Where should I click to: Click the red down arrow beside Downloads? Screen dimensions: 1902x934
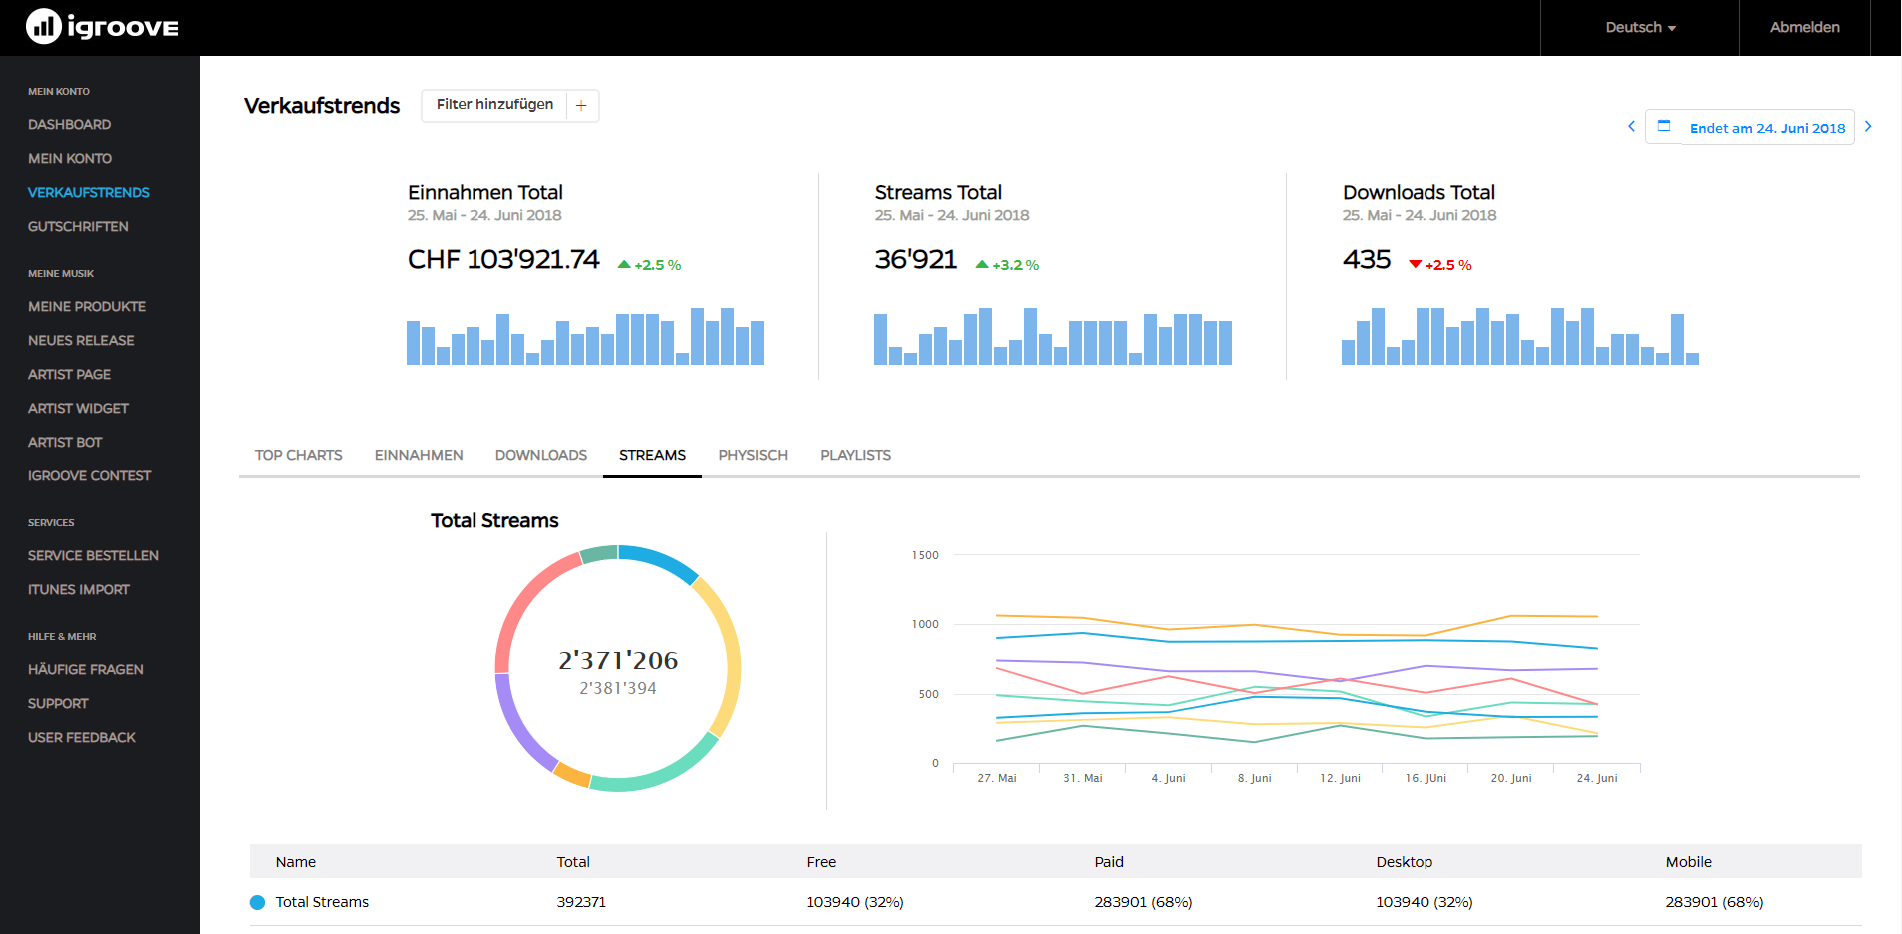click(1415, 265)
